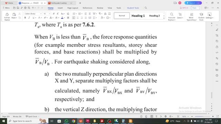Switch to the Insert tab
Screen dimensions: 221x124
point(60,8)
